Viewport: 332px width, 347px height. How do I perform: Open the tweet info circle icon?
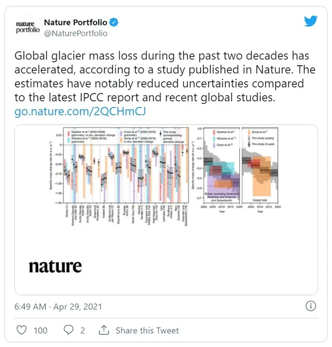(310, 306)
